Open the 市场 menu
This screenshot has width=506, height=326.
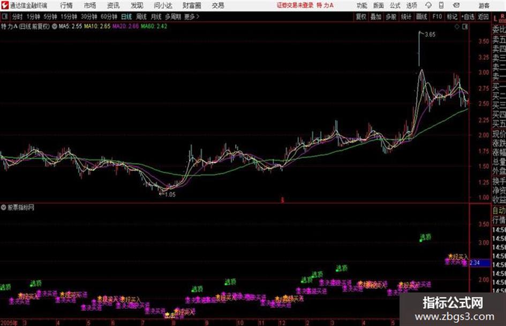point(90,5)
